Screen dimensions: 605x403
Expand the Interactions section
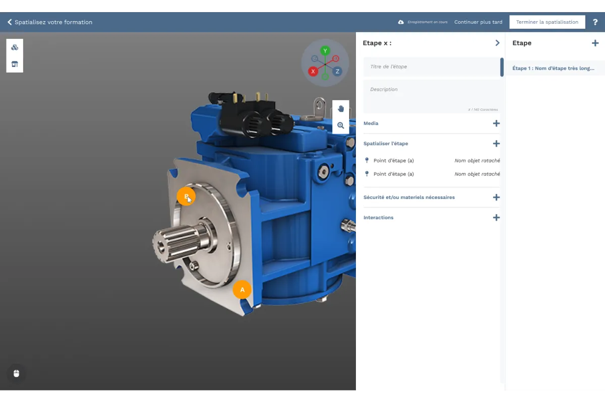click(496, 217)
